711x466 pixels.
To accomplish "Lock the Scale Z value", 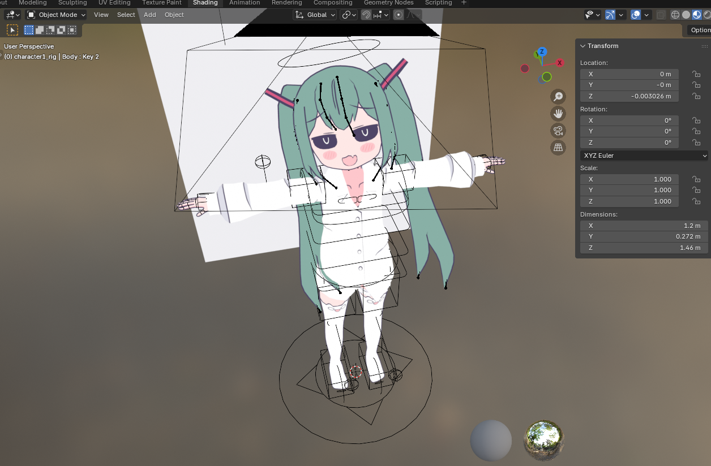I will point(696,201).
